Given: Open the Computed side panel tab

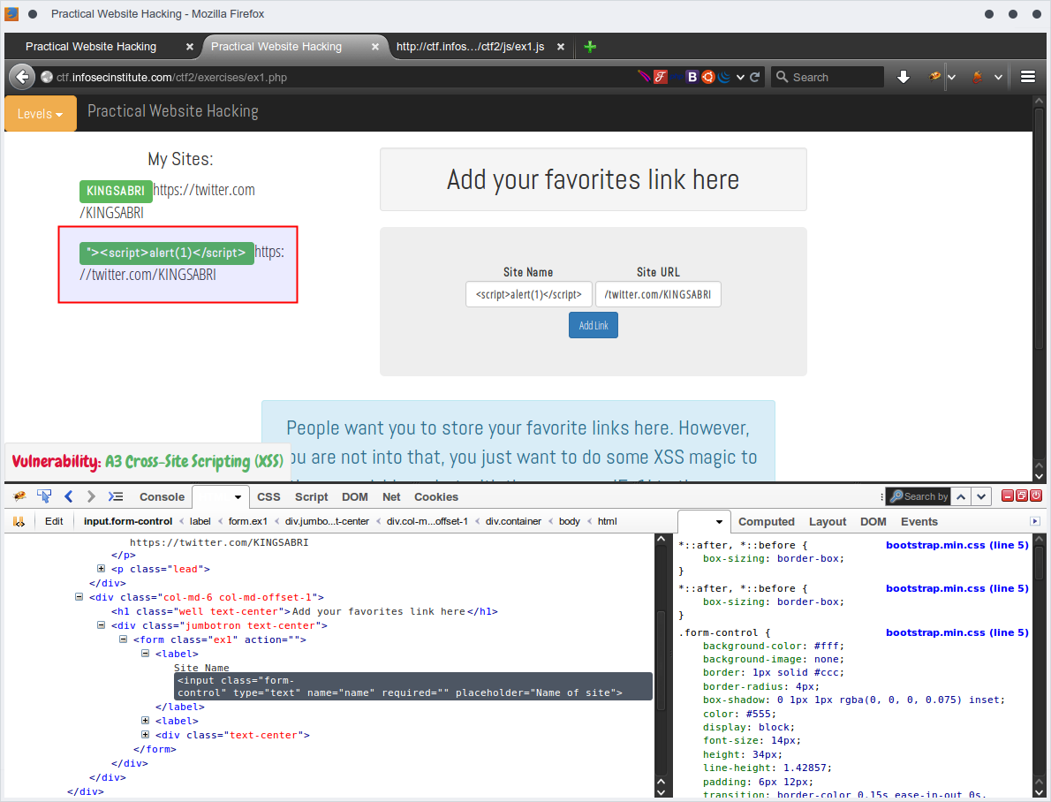Looking at the screenshot, I should 766,521.
